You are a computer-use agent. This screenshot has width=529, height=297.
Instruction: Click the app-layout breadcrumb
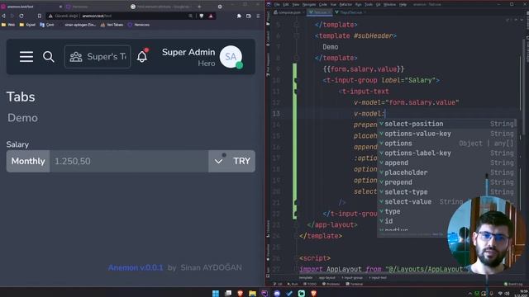click(x=327, y=278)
